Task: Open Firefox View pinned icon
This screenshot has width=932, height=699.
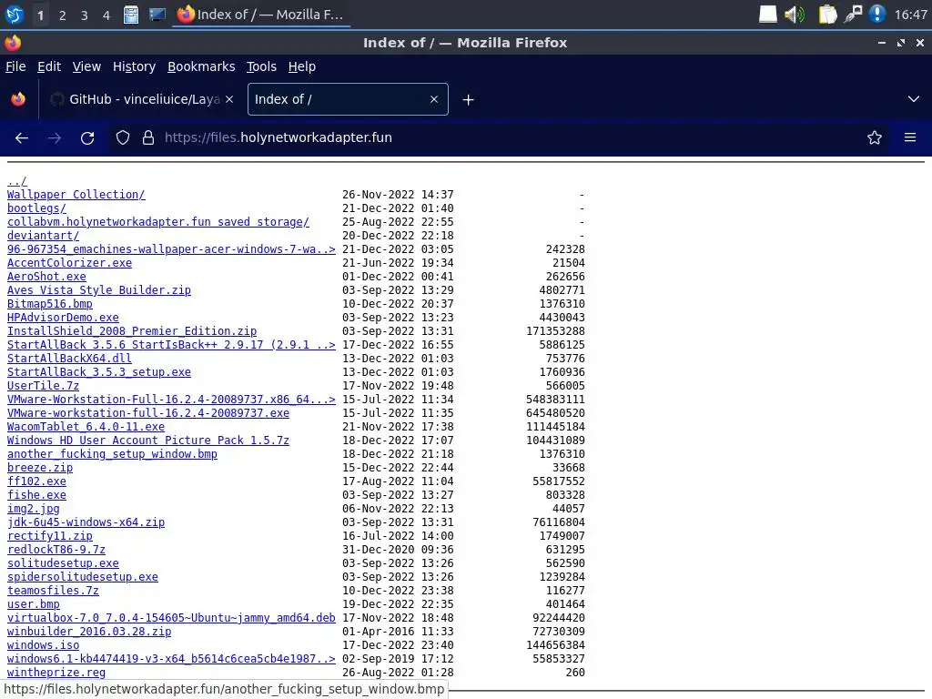Action: tap(18, 99)
